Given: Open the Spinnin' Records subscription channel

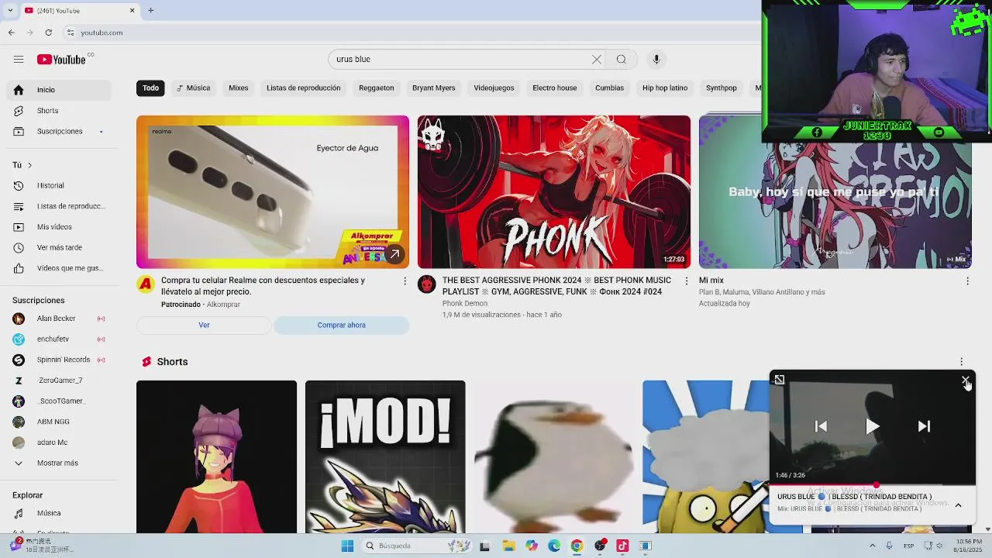Looking at the screenshot, I should point(58,360).
